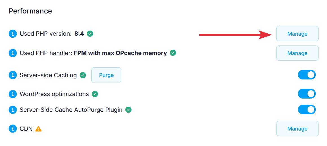
Task: Click info icon next to CDN
Action: pyautogui.click(x=13, y=129)
